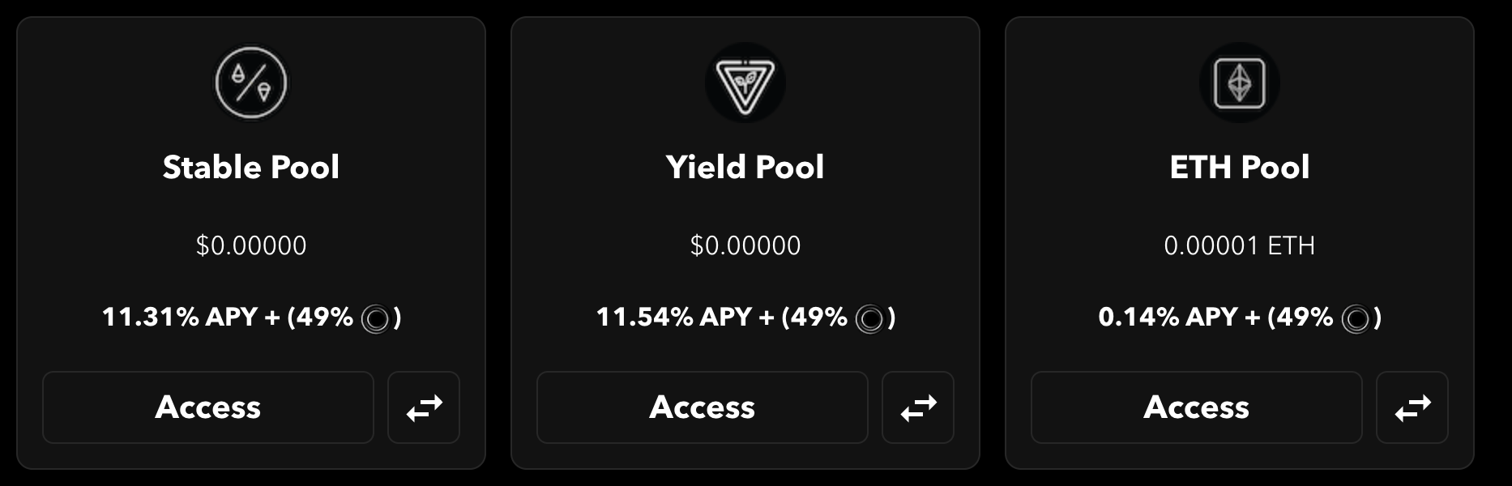Click the swap arrows next to Stable Pool Access
Image resolution: width=1512 pixels, height=486 pixels.
(423, 407)
